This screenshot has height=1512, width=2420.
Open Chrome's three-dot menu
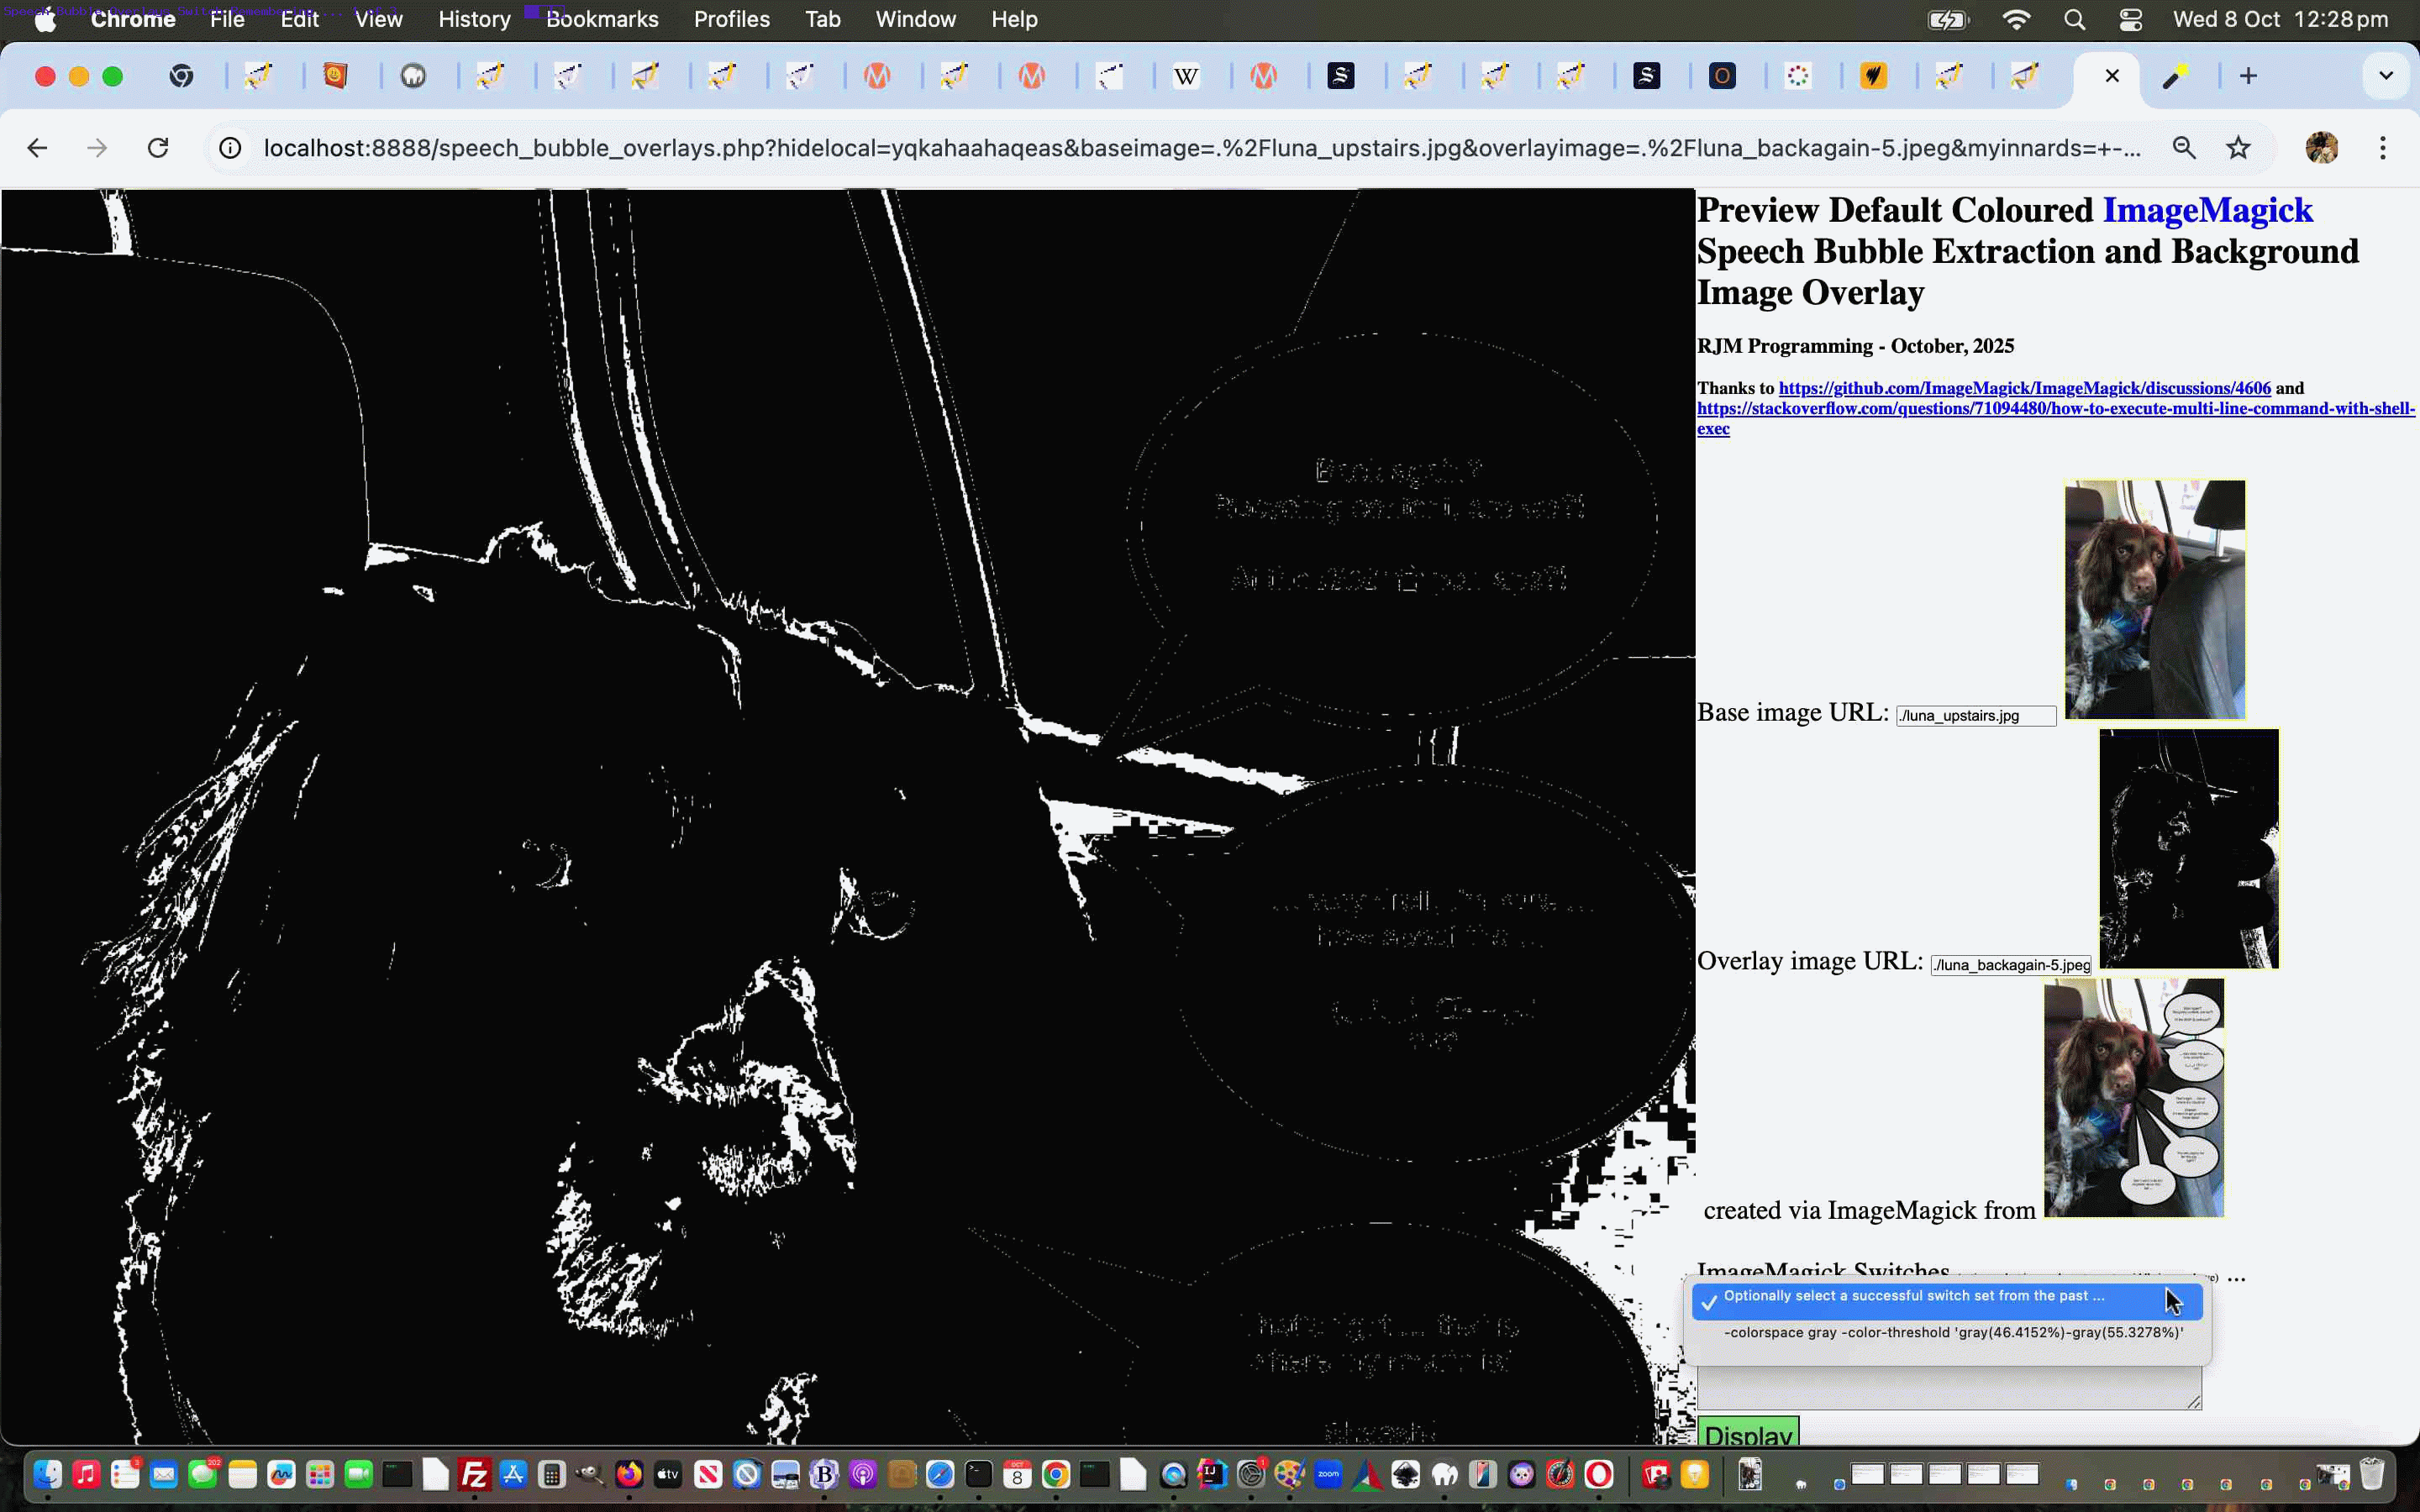point(2383,148)
